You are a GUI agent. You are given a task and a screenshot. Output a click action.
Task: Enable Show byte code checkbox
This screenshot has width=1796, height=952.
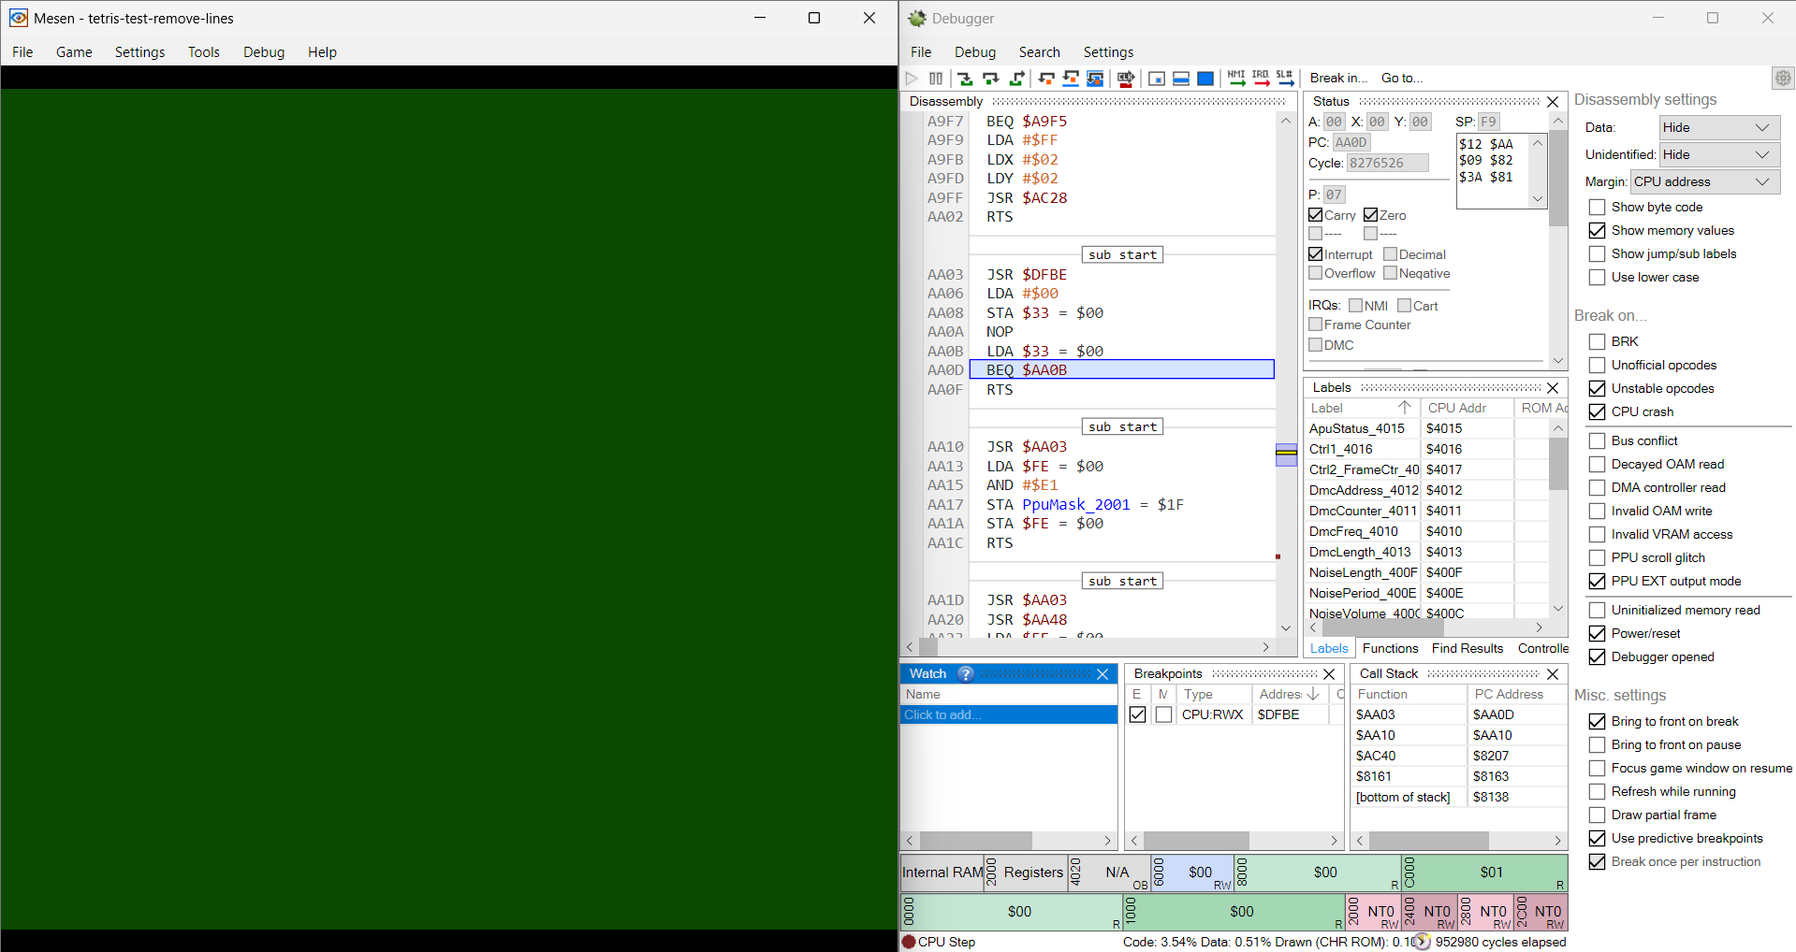tap(1598, 207)
